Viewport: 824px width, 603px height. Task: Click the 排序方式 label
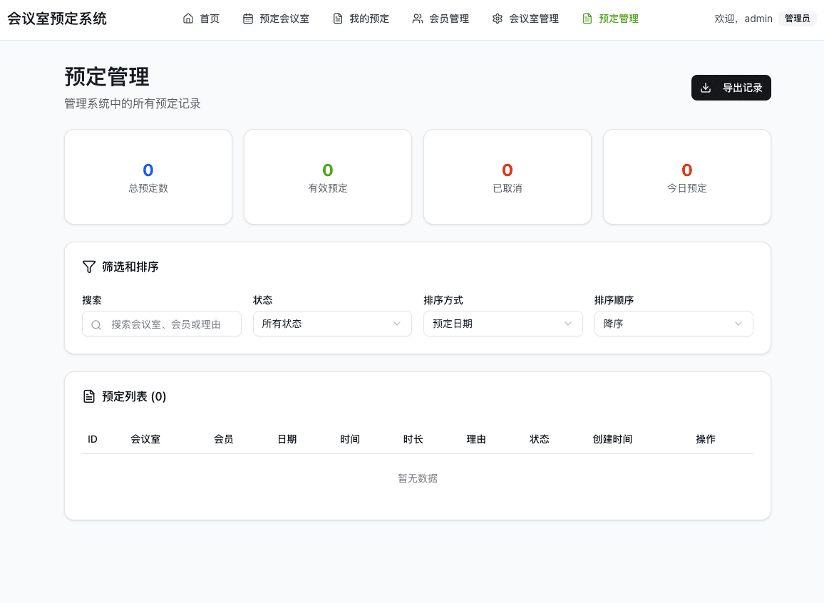443,301
